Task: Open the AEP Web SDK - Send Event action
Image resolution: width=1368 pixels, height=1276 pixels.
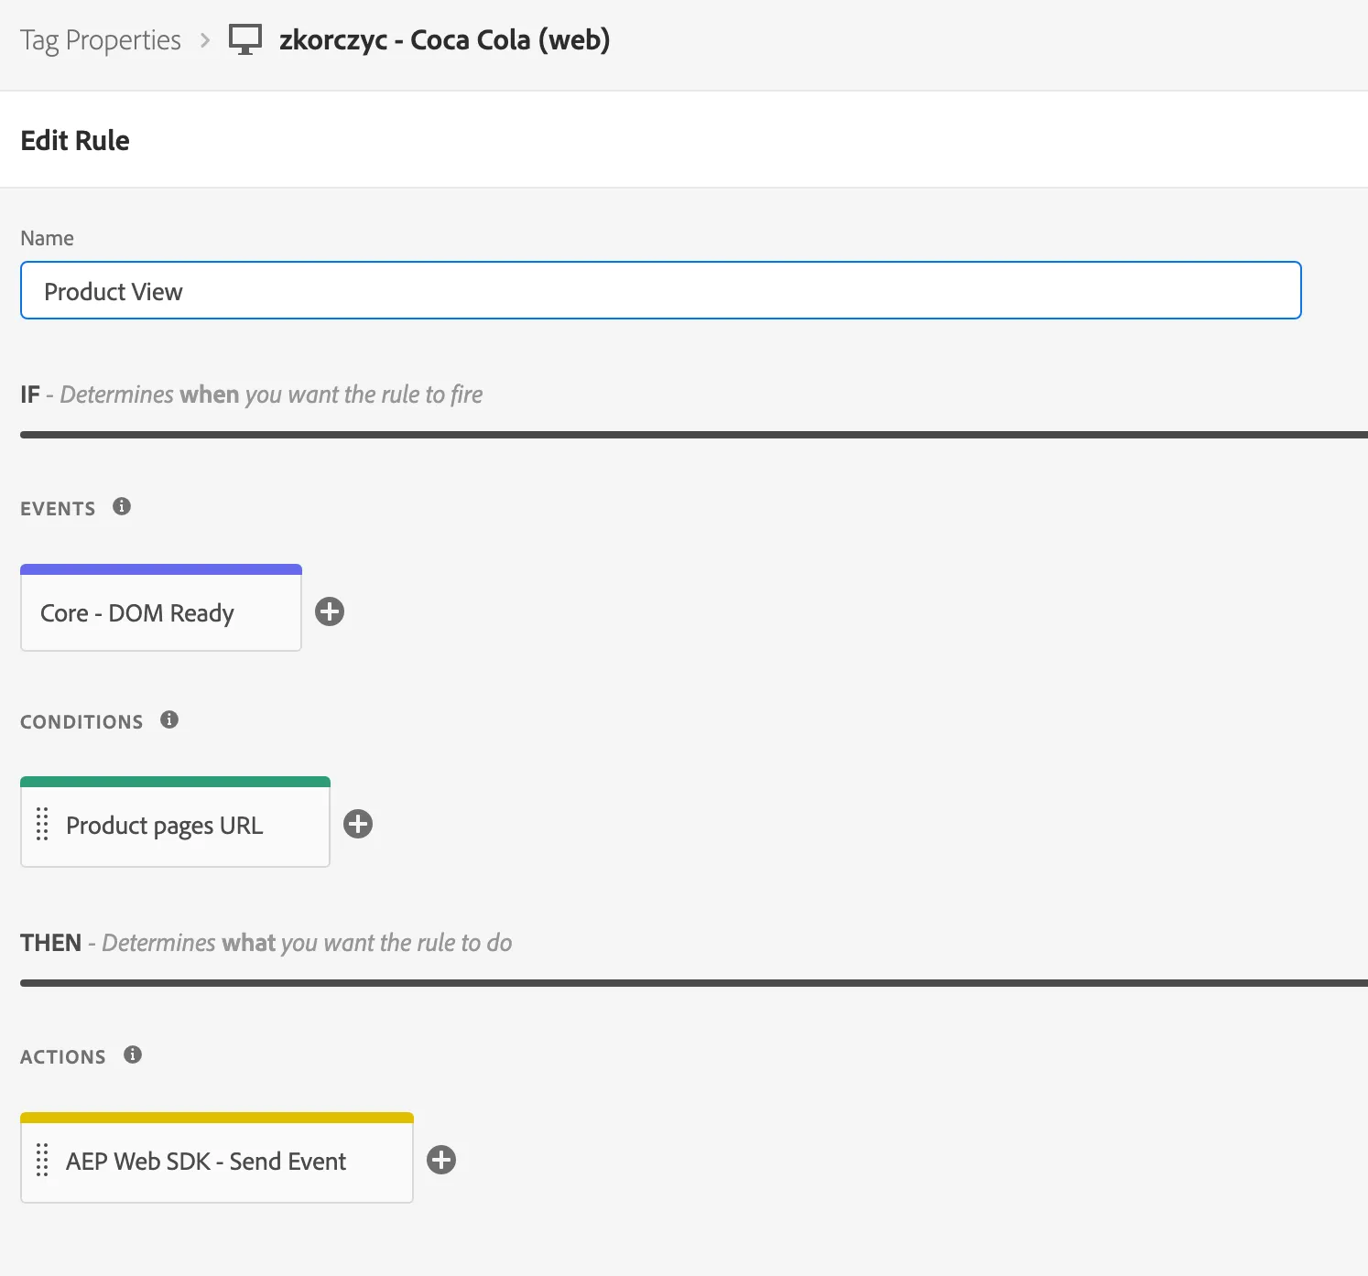Action: (x=217, y=1158)
